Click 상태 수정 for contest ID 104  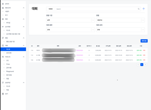click(x=139, y=60)
